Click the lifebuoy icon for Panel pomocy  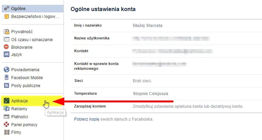[x=7, y=124]
